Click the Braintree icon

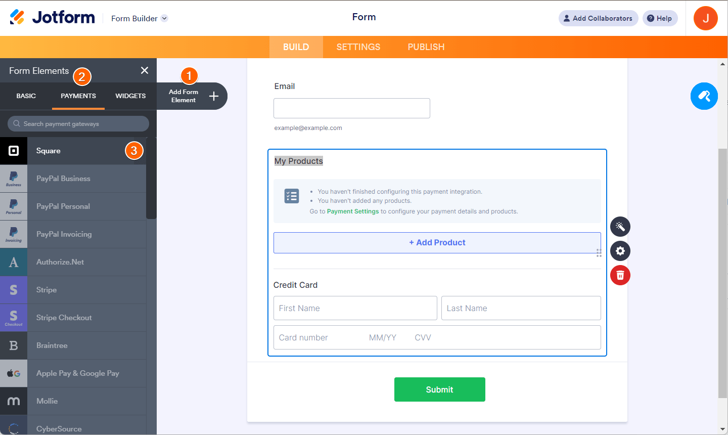[14, 345]
